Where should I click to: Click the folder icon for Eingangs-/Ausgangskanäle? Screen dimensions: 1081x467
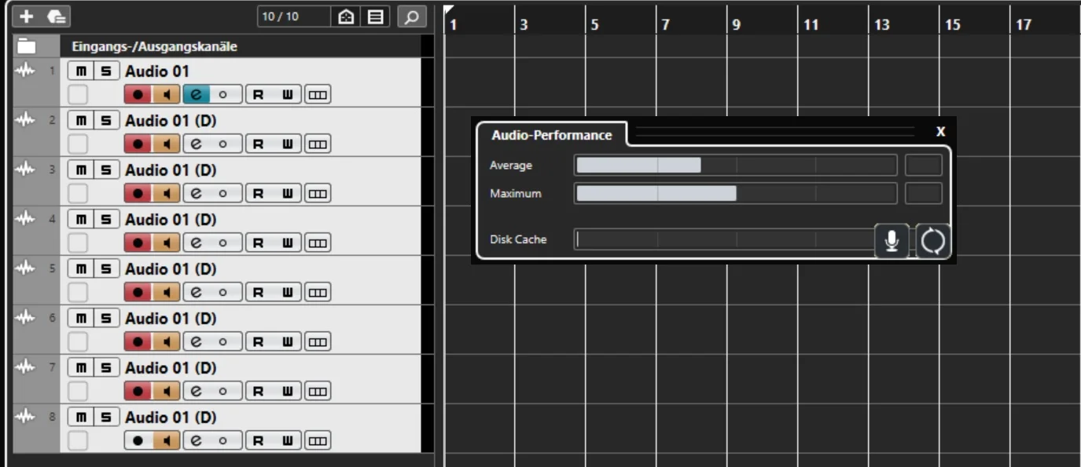(x=27, y=46)
